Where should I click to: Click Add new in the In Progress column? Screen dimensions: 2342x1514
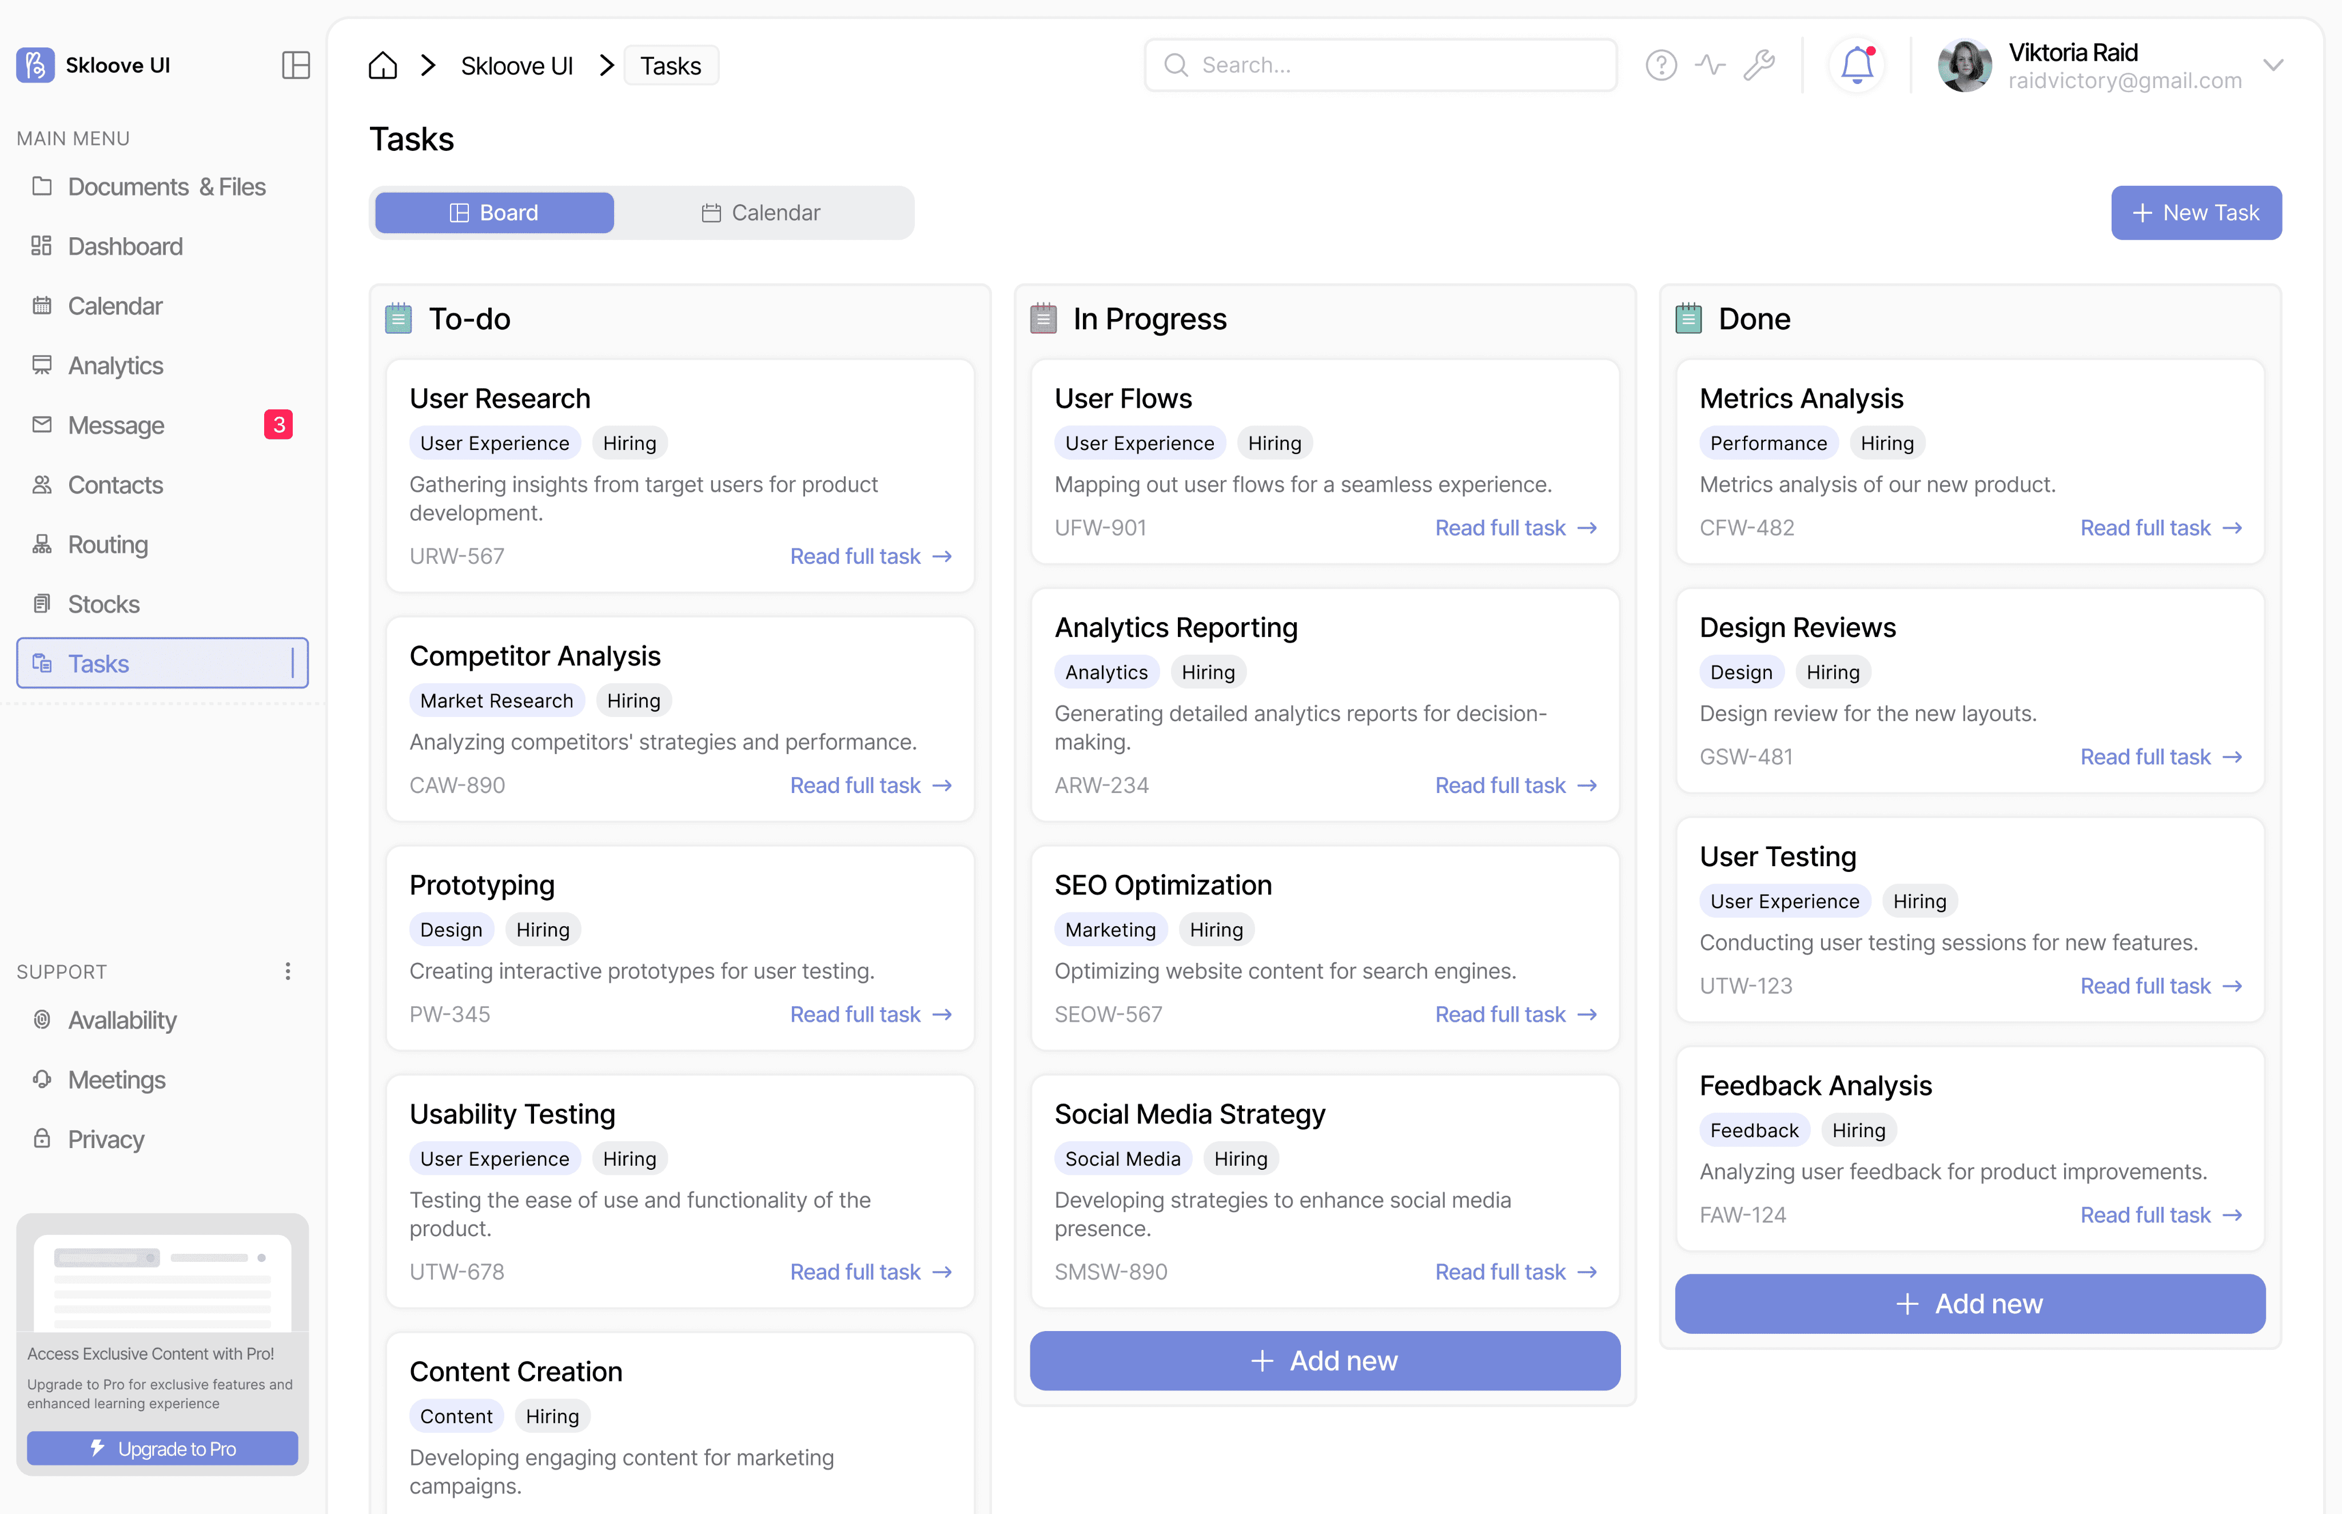(x=1324, y=1361)
